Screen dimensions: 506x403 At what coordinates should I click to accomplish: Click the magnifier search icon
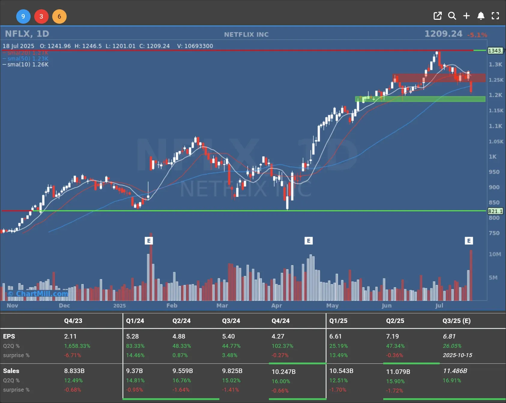[452, 16]
